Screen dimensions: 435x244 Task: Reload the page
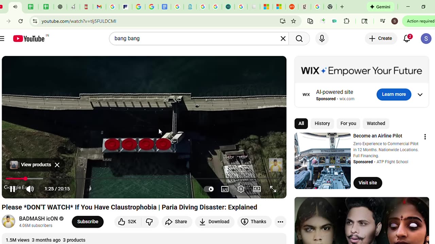click(x=20, y=21)
